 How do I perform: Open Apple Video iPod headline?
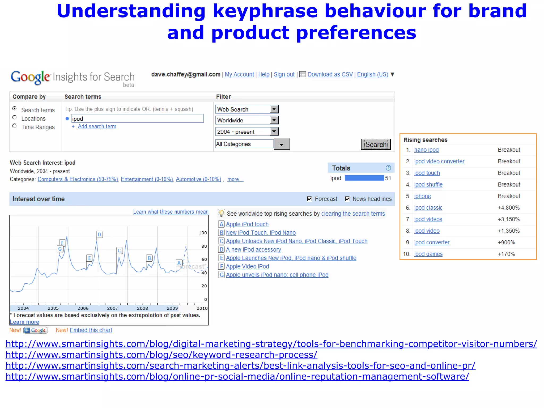tap(247, 266)
